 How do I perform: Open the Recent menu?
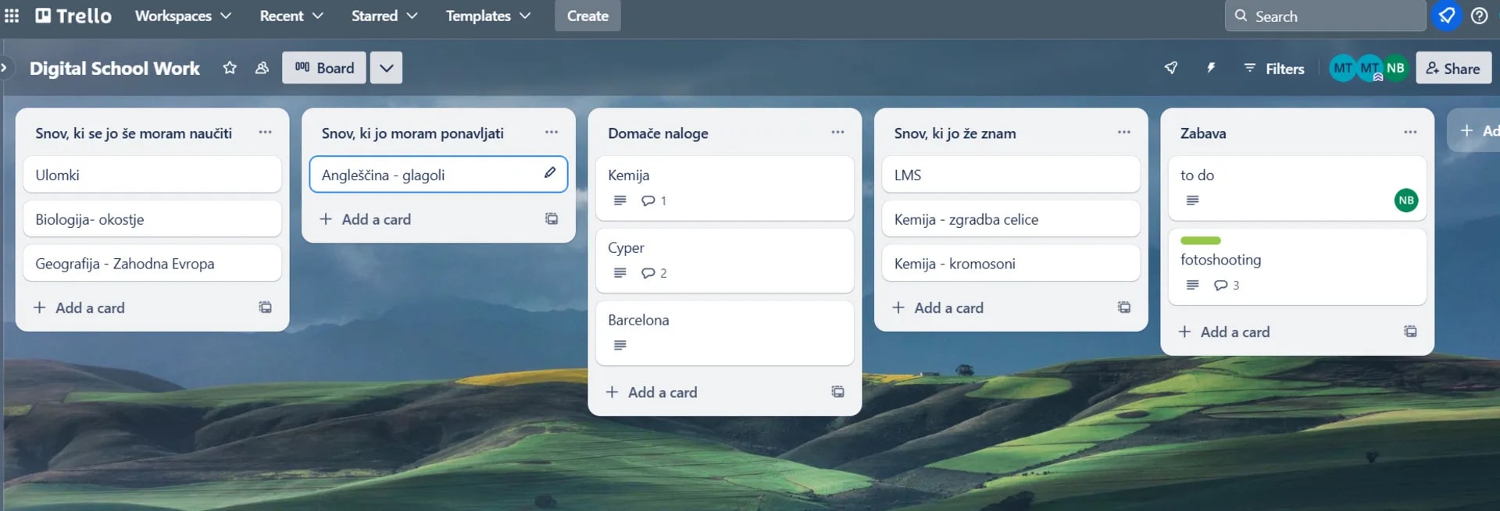click(291, 16)
